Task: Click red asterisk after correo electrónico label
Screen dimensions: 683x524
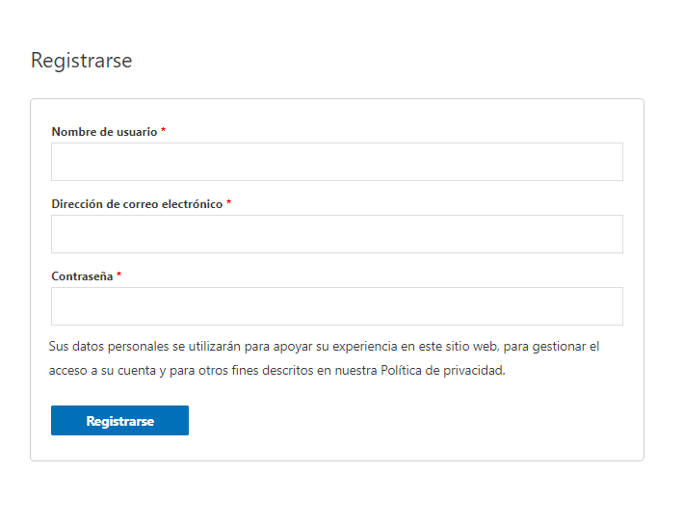Action: (228, 202)
